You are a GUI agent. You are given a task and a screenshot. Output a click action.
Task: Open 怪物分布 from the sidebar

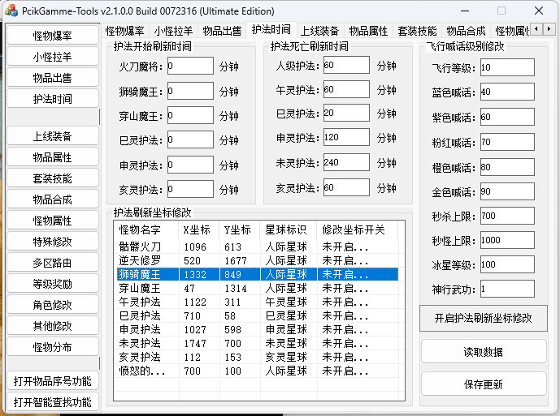(53, 346)
